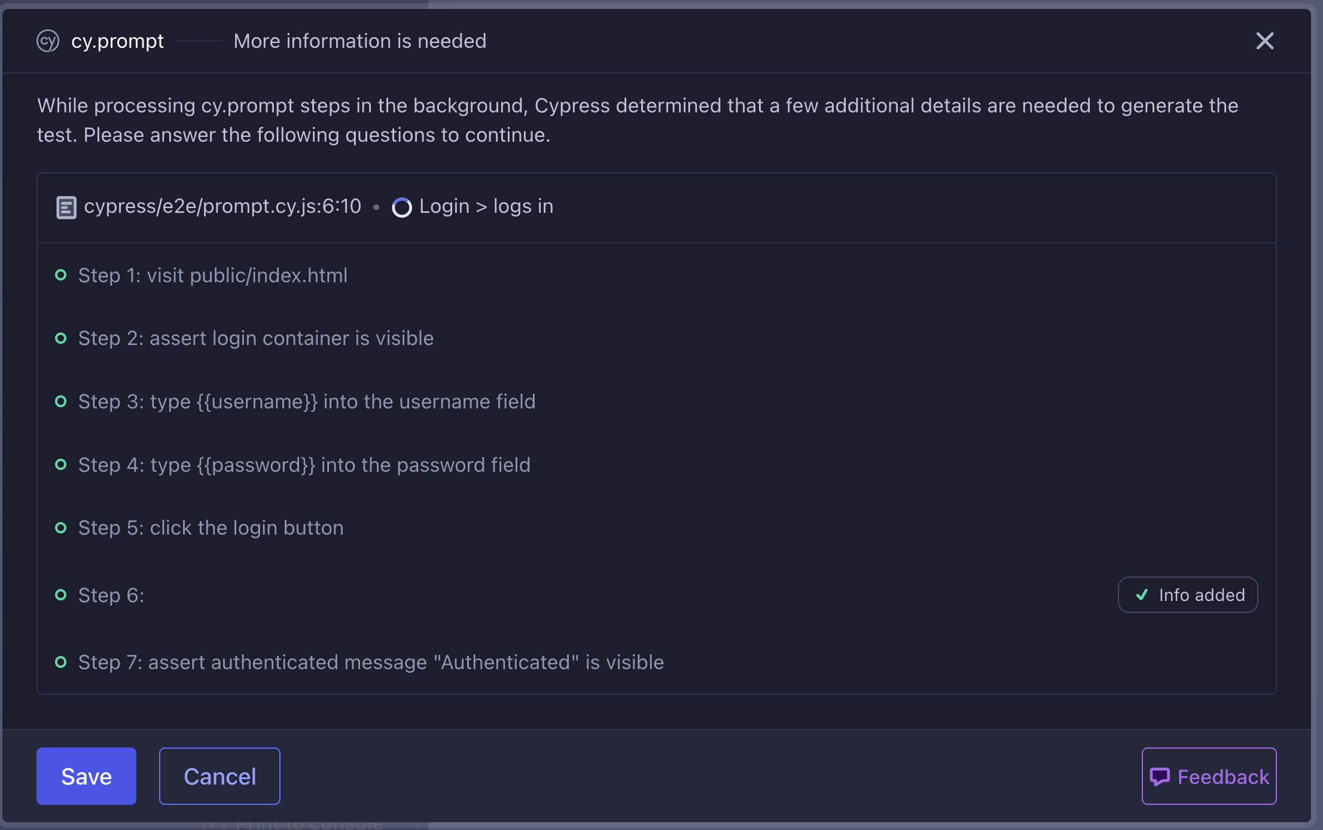Click the cy.prompt title text
The image size is (1323, 830).
click(117, 41)
